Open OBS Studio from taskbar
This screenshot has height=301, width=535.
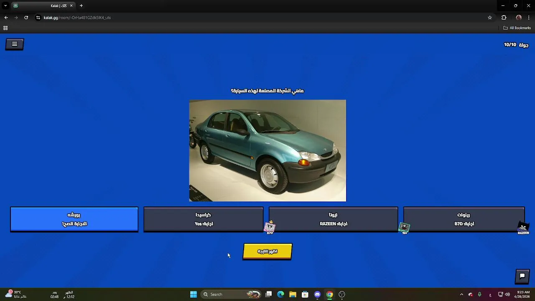(x=342, y=294)
